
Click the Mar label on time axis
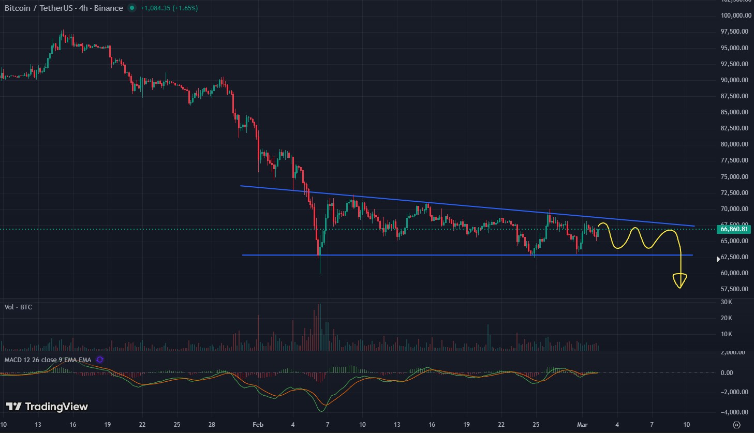(x=582, y=425)
